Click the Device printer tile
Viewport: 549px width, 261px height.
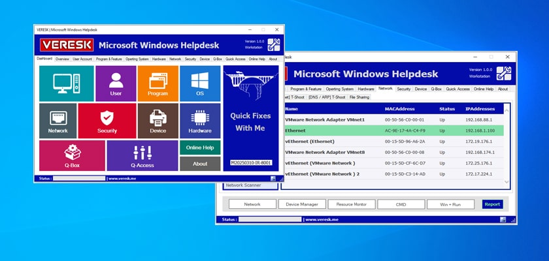(x=158, y=121)
